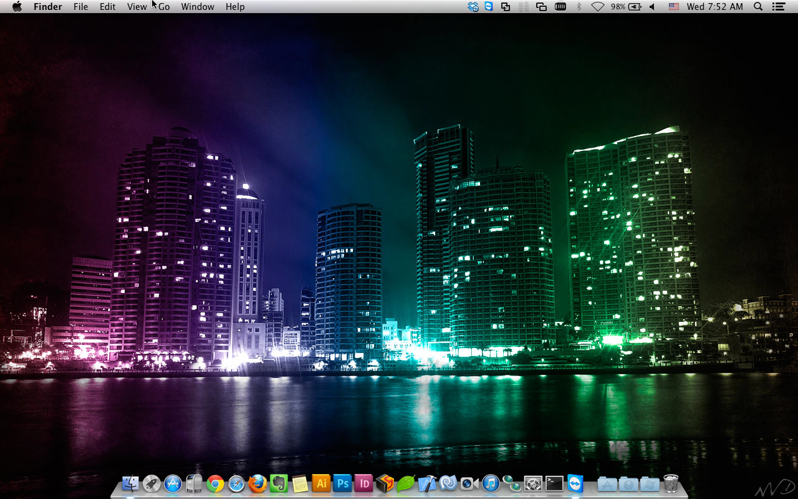Open the Edit menu
This screenshot has width=798, height=499.
point(108,6)
